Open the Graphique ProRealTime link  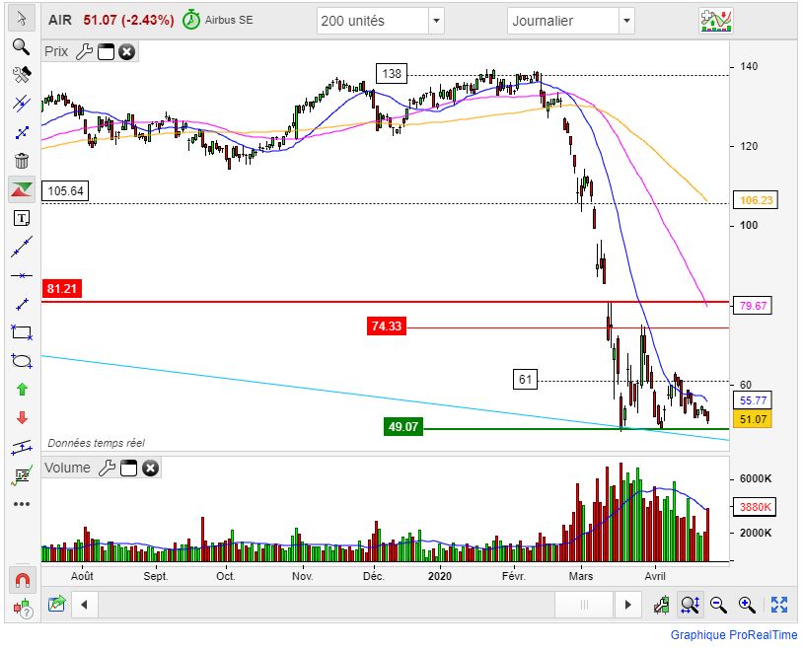tap(734, 635)
